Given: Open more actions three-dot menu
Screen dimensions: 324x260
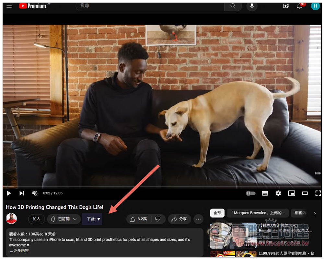Looking at the screenshot, I should coord(198,219).
